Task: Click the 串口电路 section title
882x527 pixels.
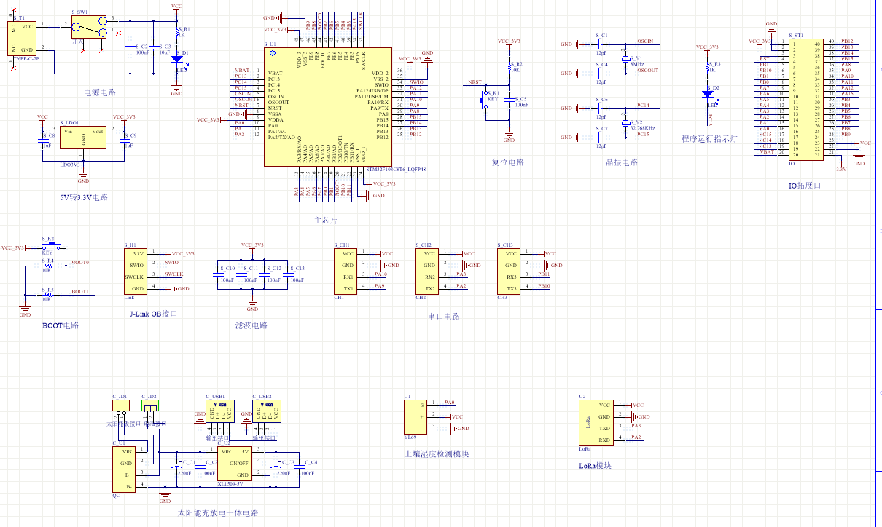Action: point(444,317)
